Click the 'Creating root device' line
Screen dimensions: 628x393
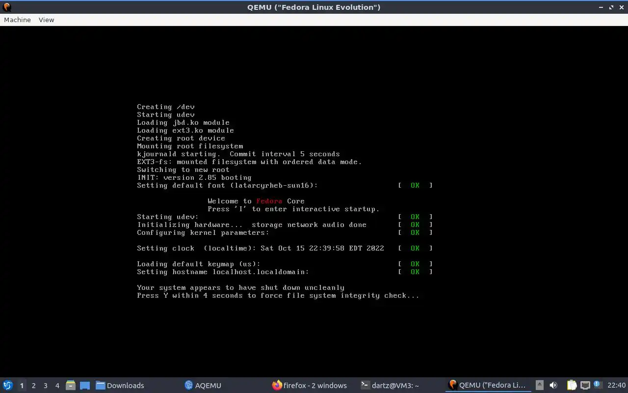pos(181,138)
